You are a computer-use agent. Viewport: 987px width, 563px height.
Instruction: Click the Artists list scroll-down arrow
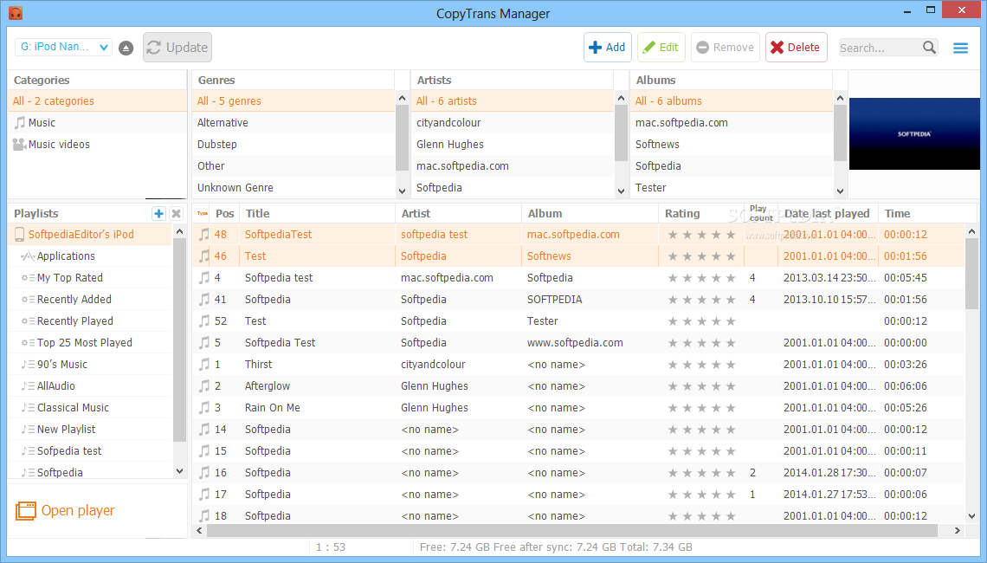[x=622, y=191]
